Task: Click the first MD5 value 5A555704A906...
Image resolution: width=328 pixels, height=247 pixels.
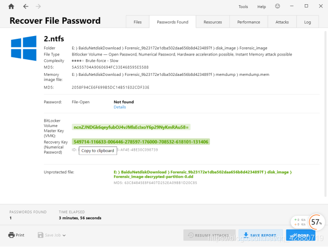Action: click(x=110, y=67)
